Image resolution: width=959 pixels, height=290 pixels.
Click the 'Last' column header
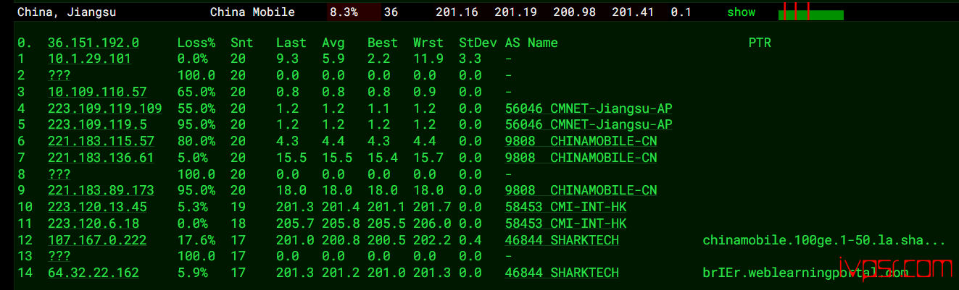[x=291, y=43]
